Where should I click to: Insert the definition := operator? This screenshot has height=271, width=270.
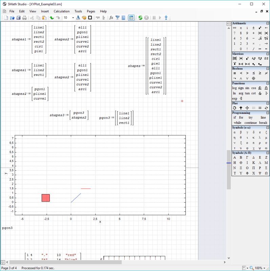tap(260, 49)
